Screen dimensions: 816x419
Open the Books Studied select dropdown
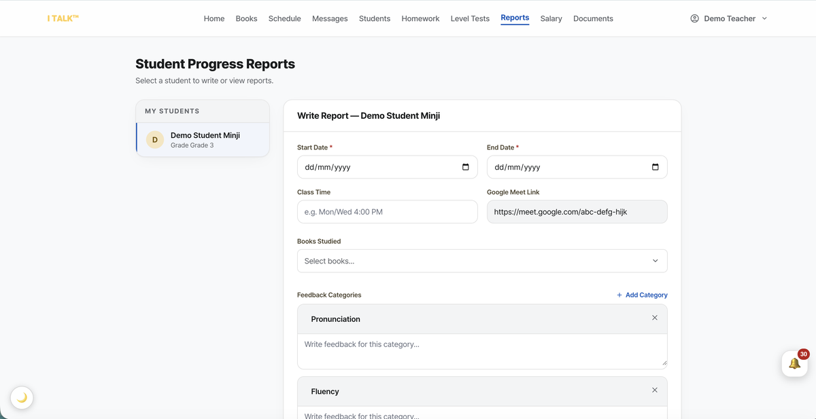pyautogui.click(x=482, y=261)
